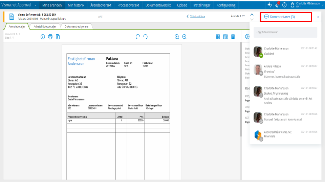The width and height of the screenshot is (325, 183).
Task: Zoom in on the invoice
Action: point(177,37)
